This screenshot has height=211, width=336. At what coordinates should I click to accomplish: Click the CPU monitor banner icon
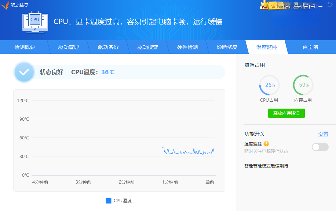(35, 22)
